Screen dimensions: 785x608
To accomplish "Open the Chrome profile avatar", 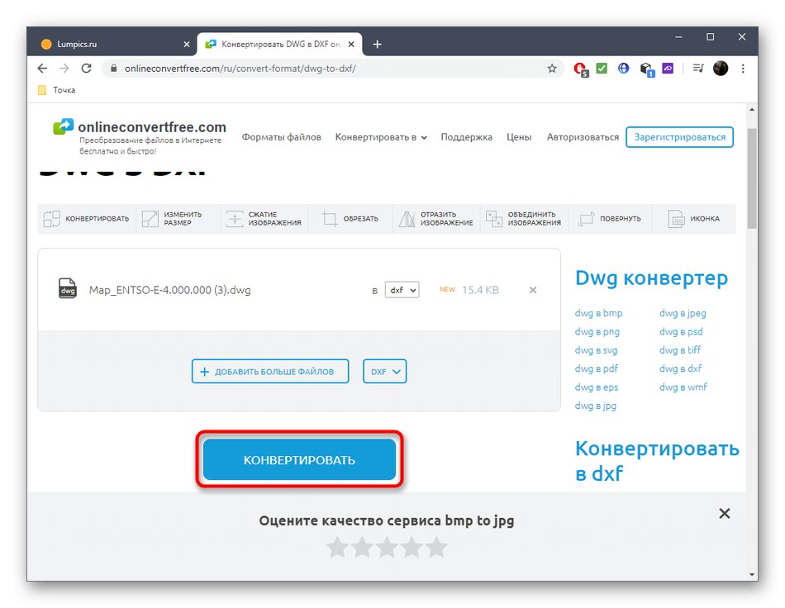I will (x=721, y=68).
